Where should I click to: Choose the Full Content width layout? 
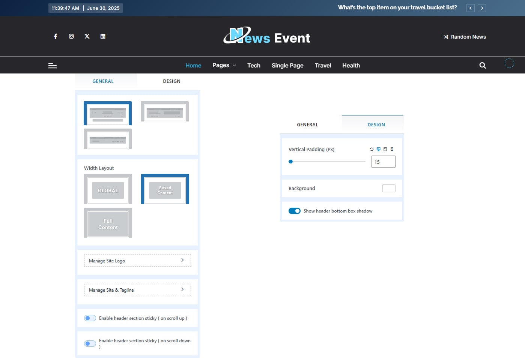pyautogui.click(x=108, y=224)
